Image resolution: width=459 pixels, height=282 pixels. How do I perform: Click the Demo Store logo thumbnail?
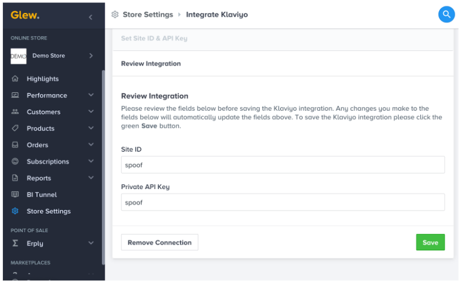click(x=18, y=56)
